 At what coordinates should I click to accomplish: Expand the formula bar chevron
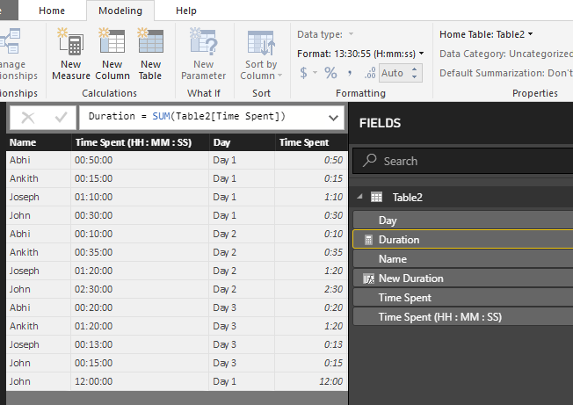(333, 118)
